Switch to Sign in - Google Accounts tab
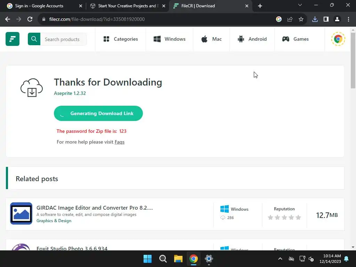This screenshot has height=267, width=356. pyautogui.click(x=39, y=6)
